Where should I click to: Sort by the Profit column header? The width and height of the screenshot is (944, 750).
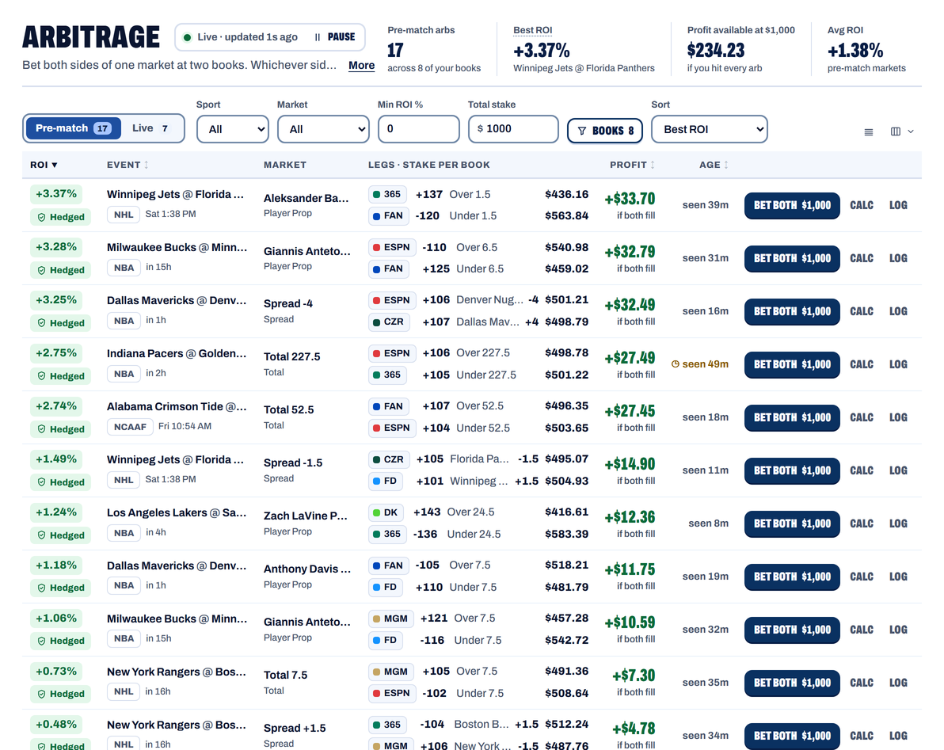coord(633,165)
